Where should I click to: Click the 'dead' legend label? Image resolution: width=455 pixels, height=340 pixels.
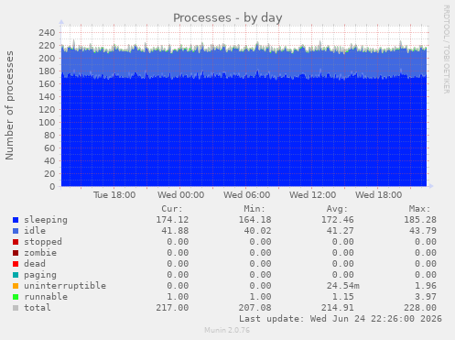[x=35, y=264]
